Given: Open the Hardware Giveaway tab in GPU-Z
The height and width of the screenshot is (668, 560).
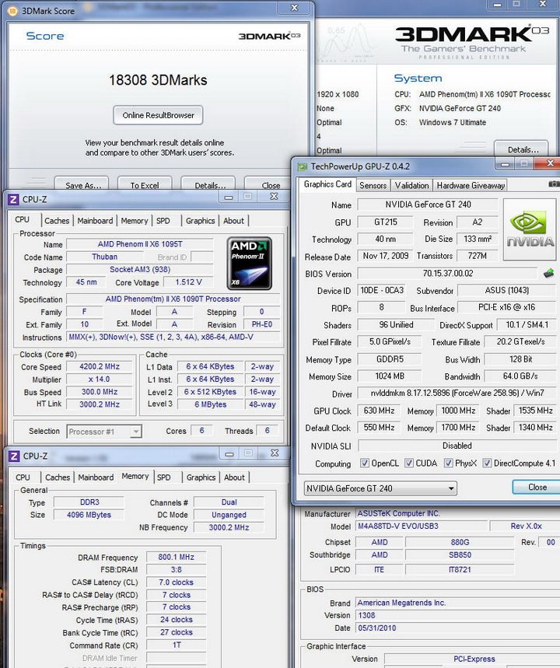Looking at the screenshot, I should pyautogui.click(x=471, y=185).
